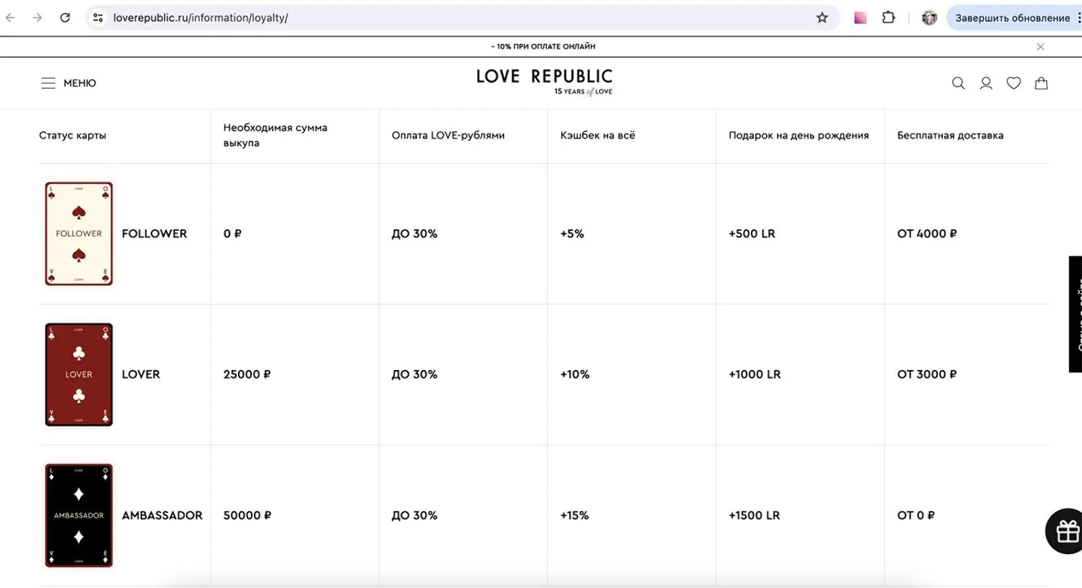This screenshot has width=1082, height=588.
Task: Open the gift floating button
Action: click(x=1065, y=531)
